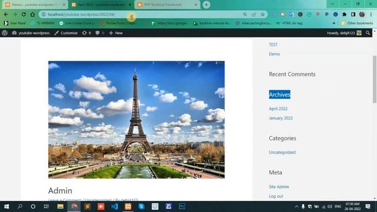Open the Chrome three-dot menu
The height and width of the screenshot is (212, 377).
coord(371,14)
